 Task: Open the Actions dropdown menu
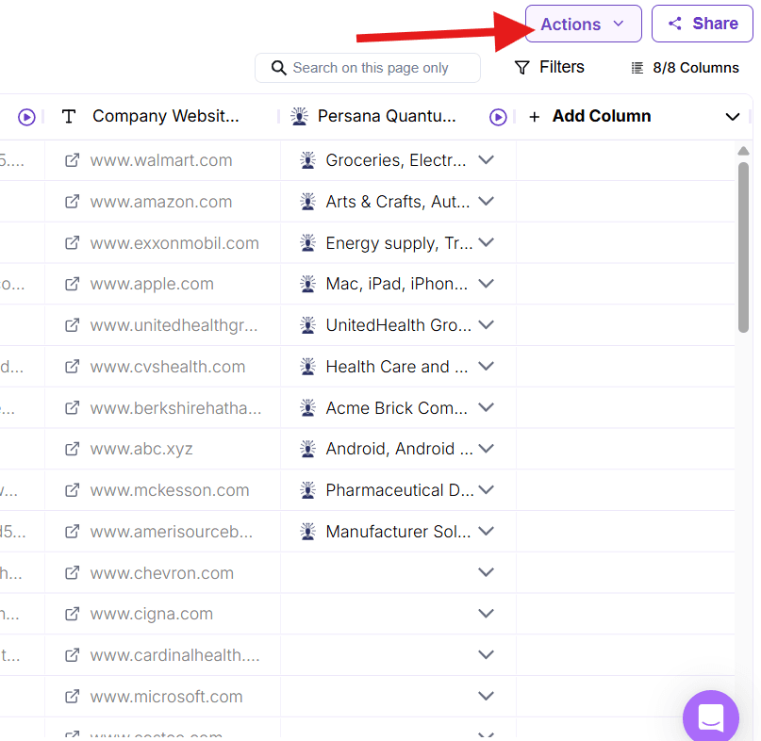point(583,24)
